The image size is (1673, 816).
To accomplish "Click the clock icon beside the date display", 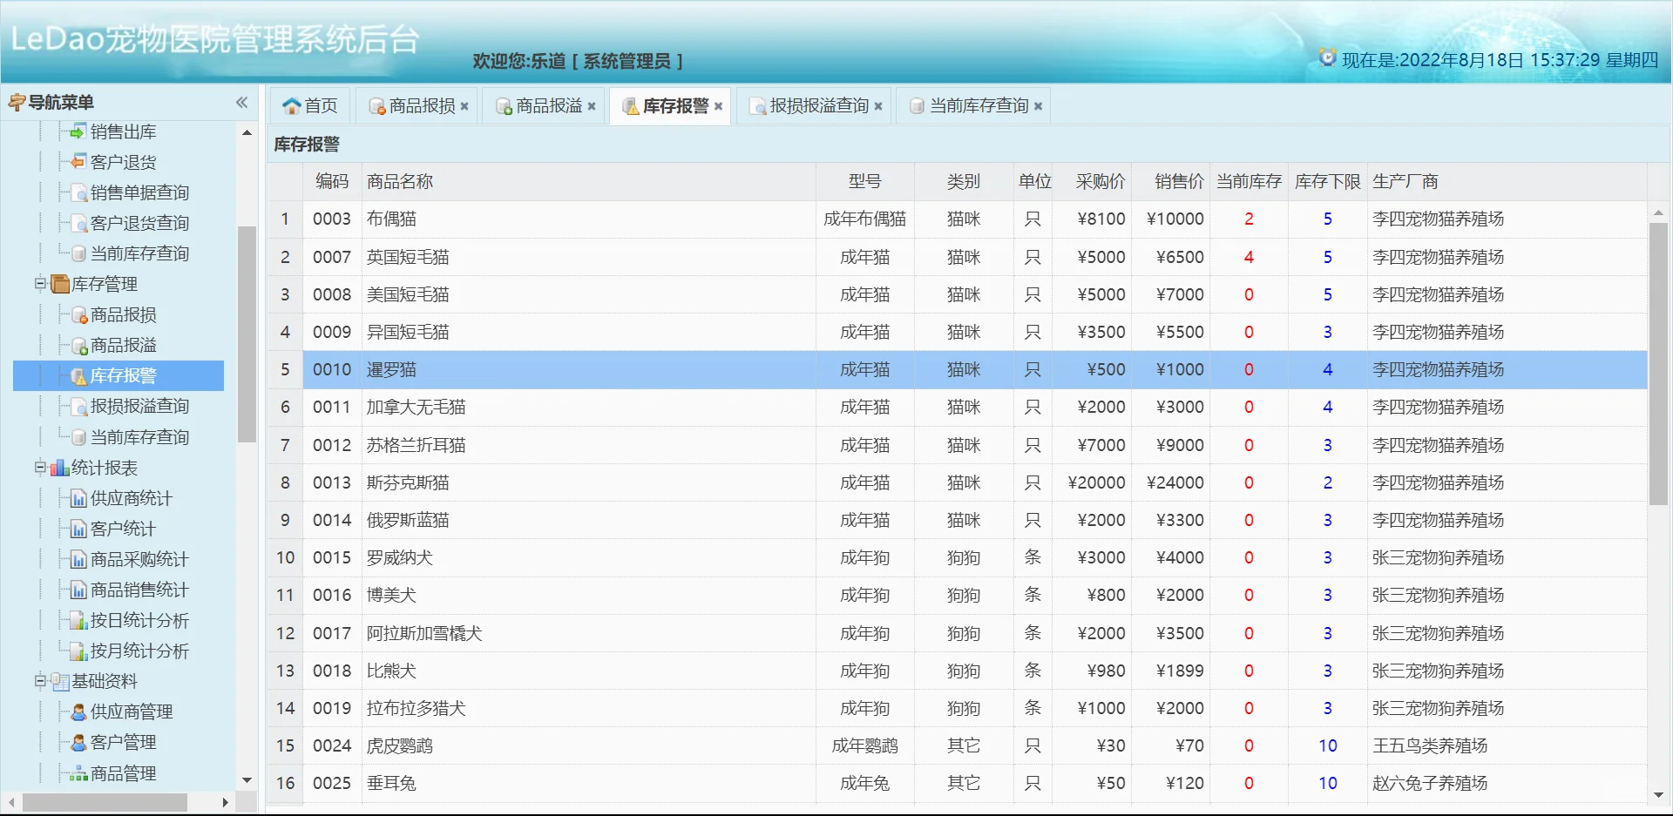I will tap(1327, 57).
